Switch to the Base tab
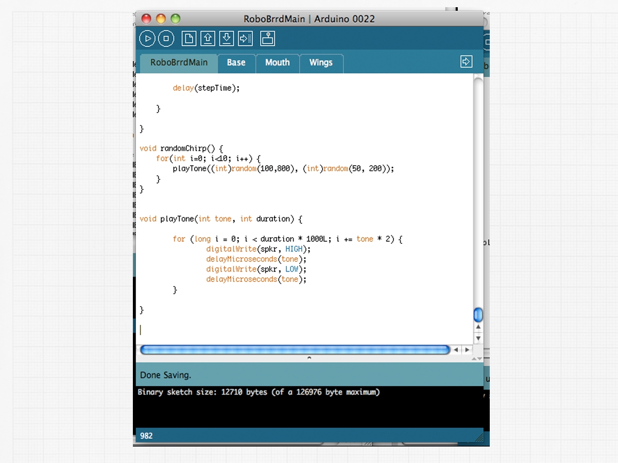This screenshot has height=463, width=618. point(236,63)
